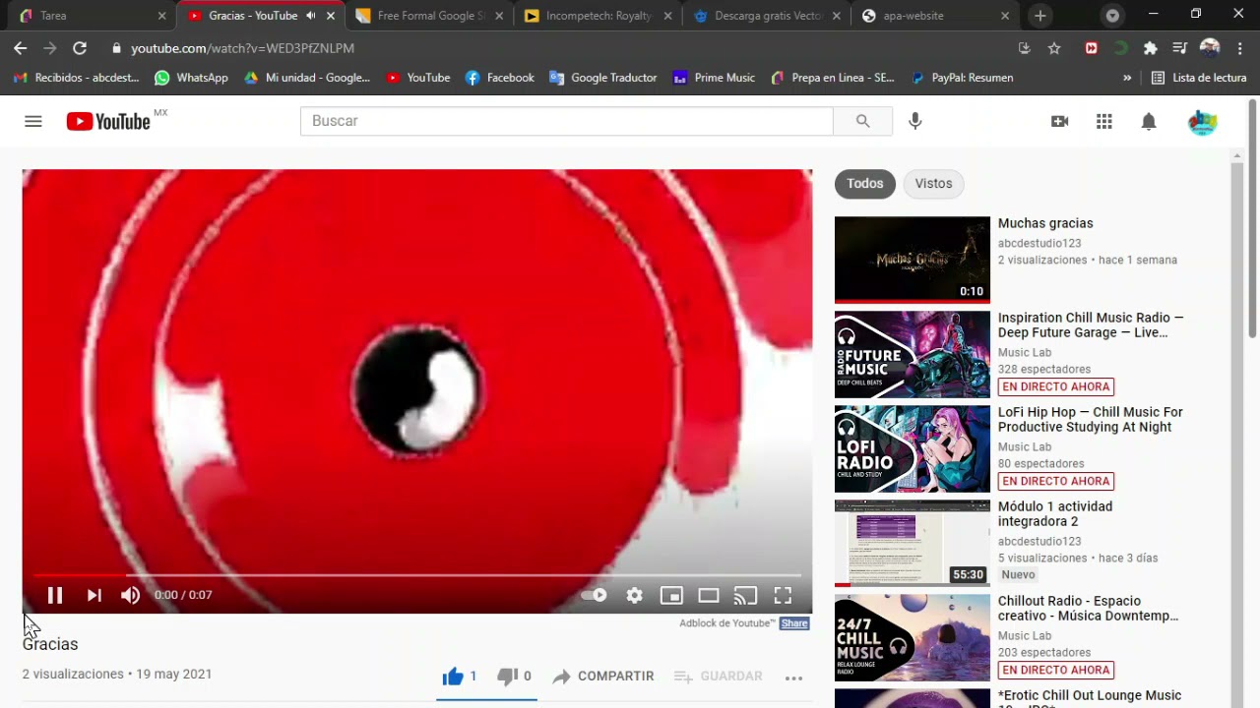Open more actions menu below the video
This screenshot has height=708, width=1260.
coord(794,678)
